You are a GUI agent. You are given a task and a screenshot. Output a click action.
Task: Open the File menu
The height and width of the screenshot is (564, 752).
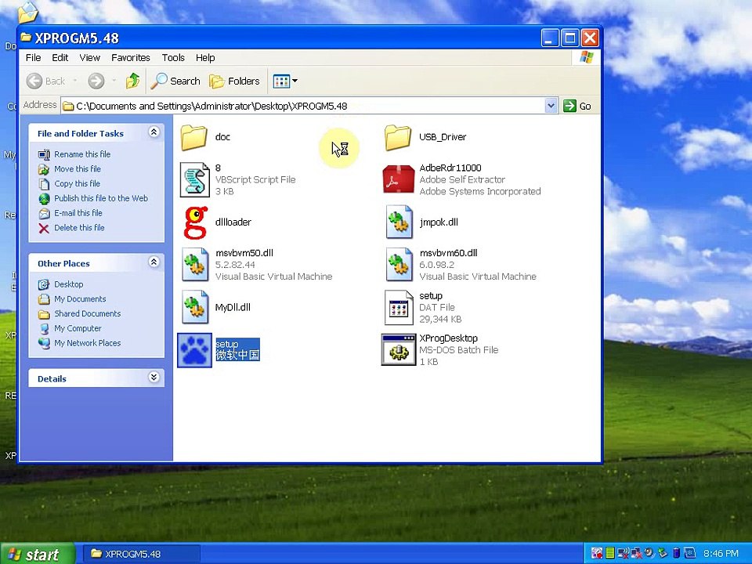click(x=33, y=57)
